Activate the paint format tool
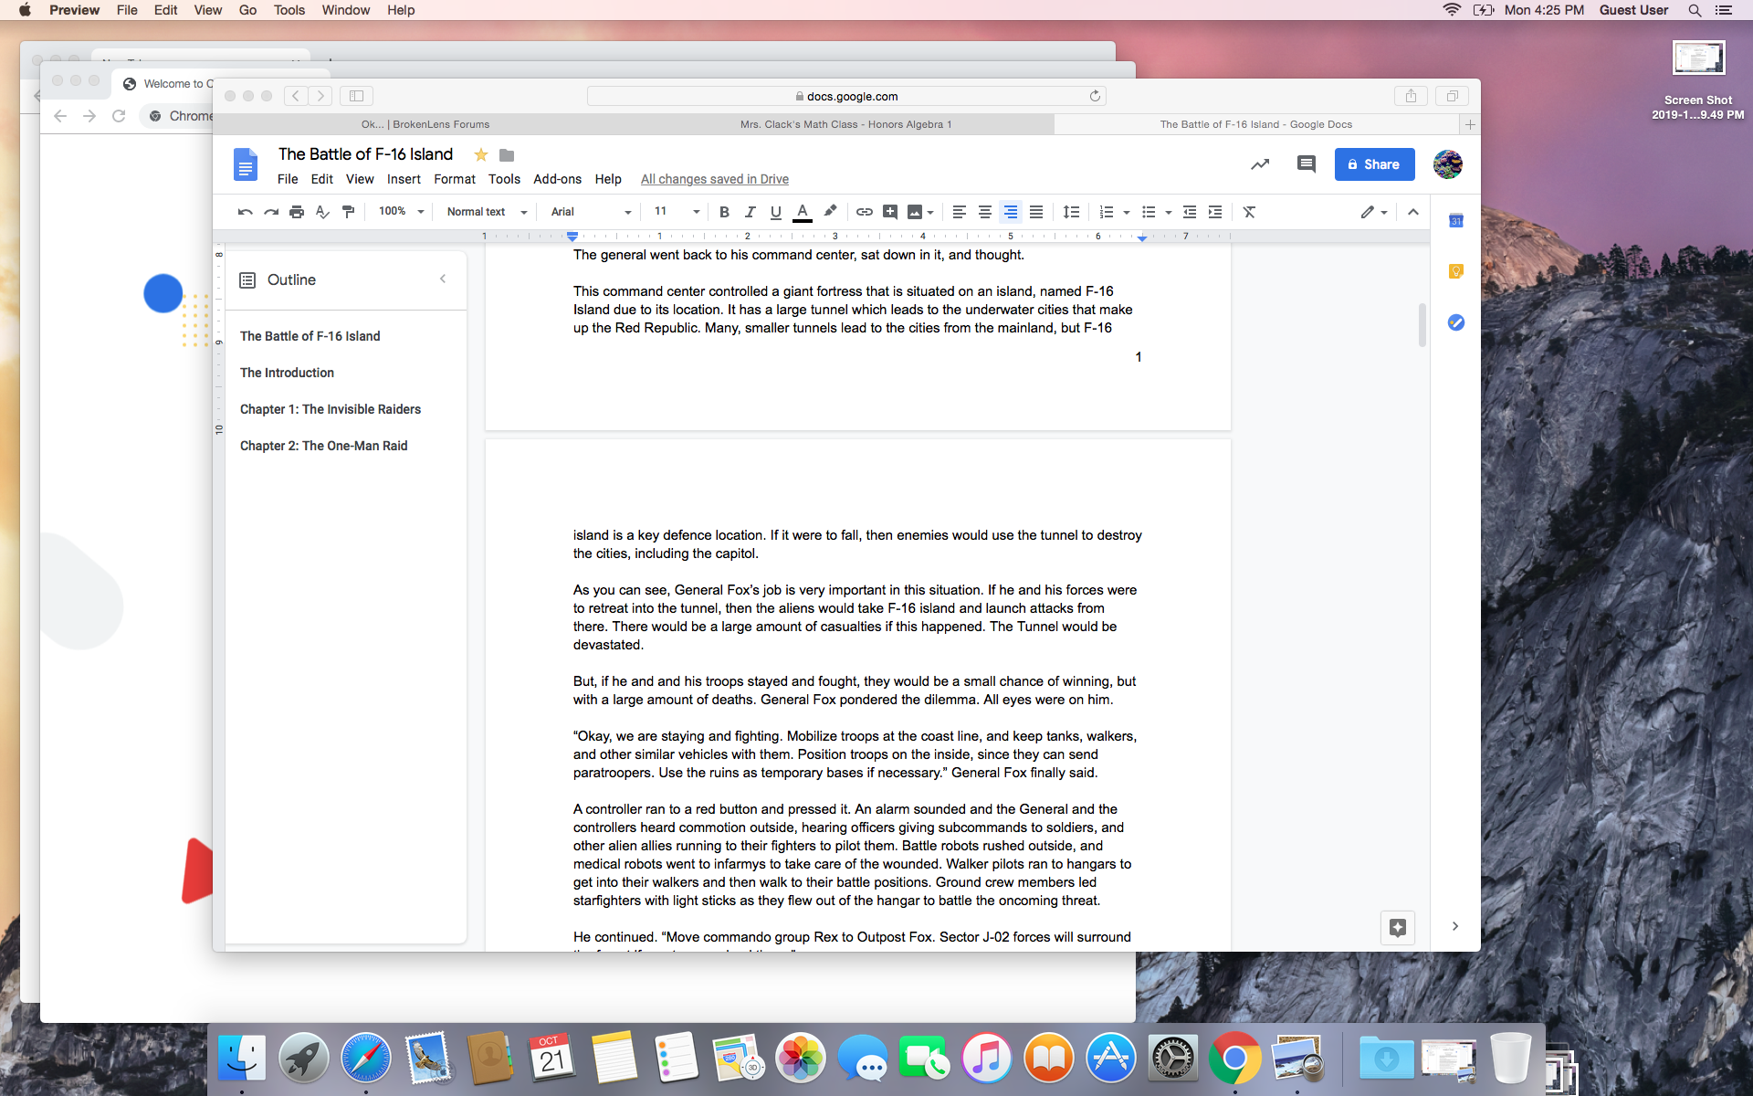Viewport: 1753px width, 1096px height. (348, 212)
